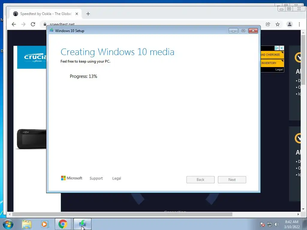The width and height of the screenshot is (307, 230).
Task: Click the horizontal scrollbar left arrow
Action: 9,214
